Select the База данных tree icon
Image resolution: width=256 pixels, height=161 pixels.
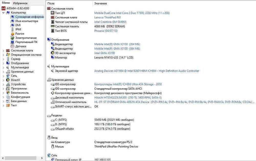(x=8, y=101)
